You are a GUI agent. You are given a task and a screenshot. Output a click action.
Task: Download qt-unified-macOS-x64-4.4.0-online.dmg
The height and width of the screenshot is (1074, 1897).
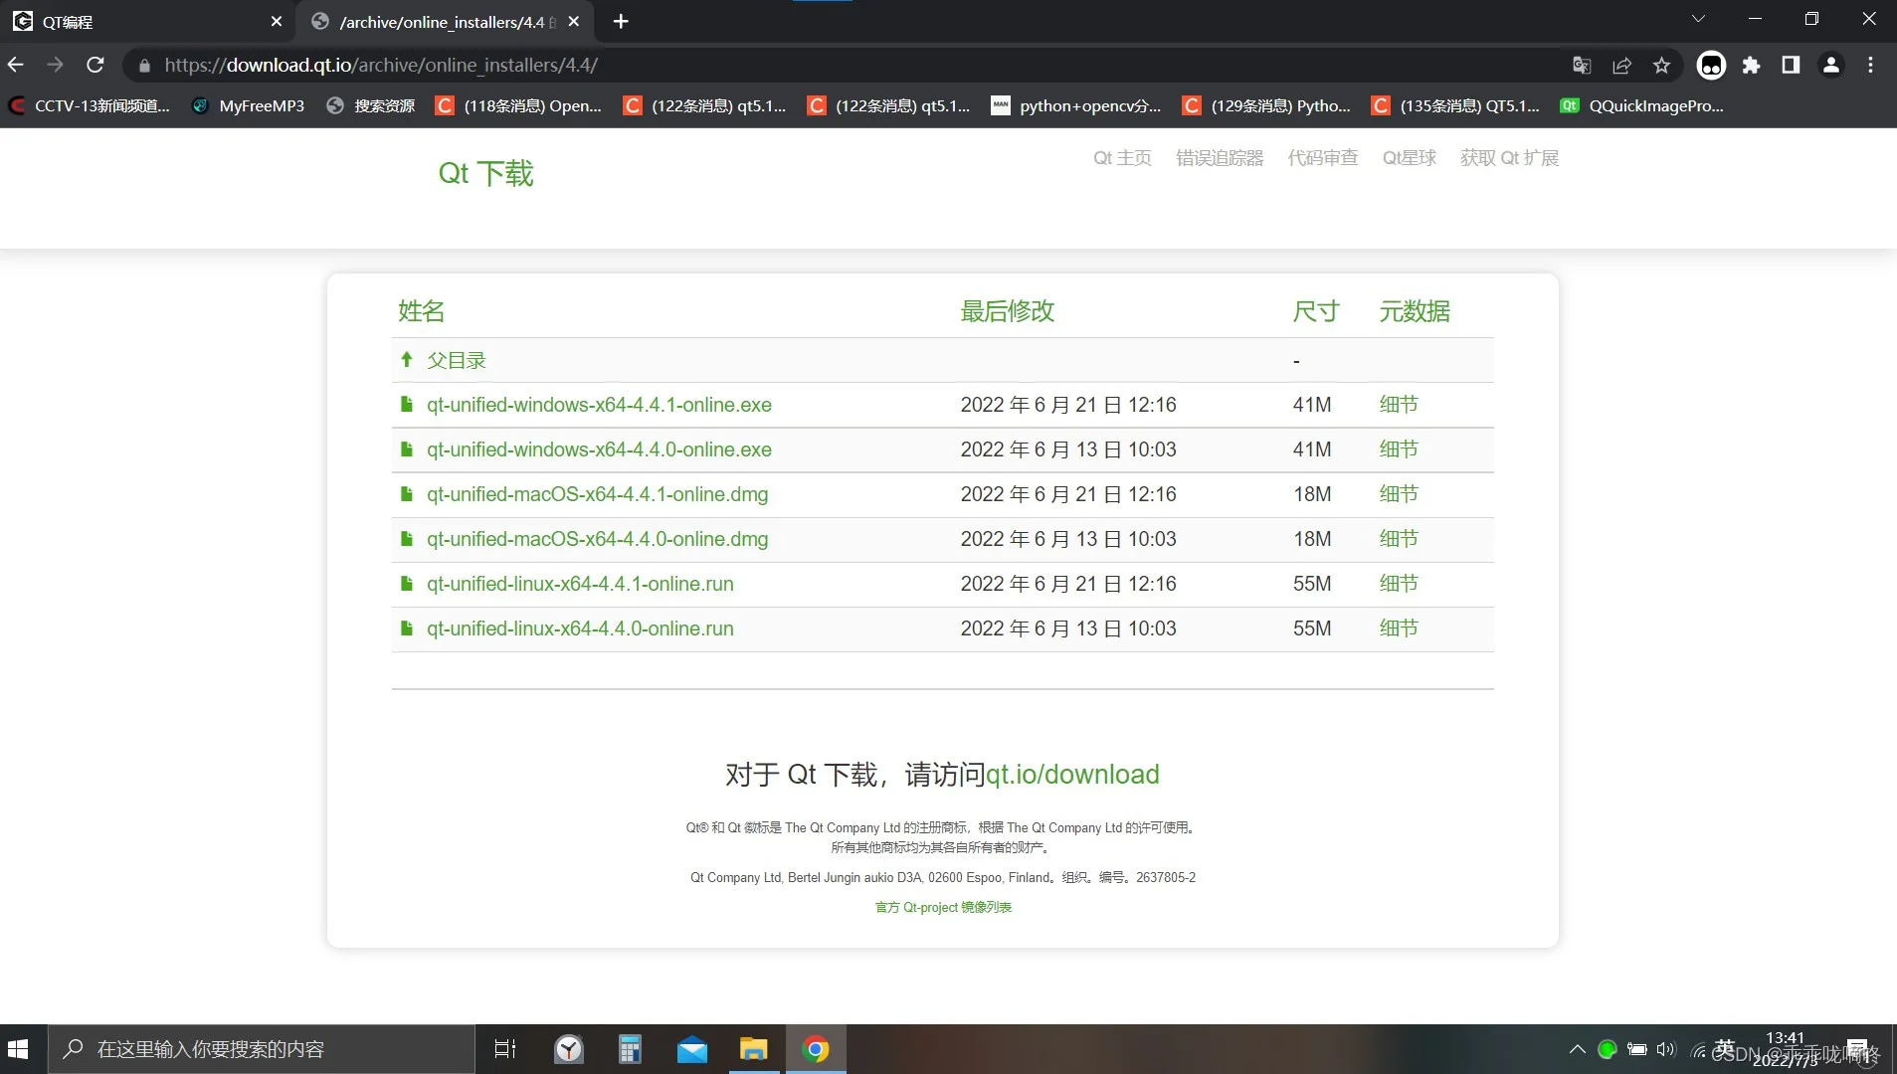point(597,539)
